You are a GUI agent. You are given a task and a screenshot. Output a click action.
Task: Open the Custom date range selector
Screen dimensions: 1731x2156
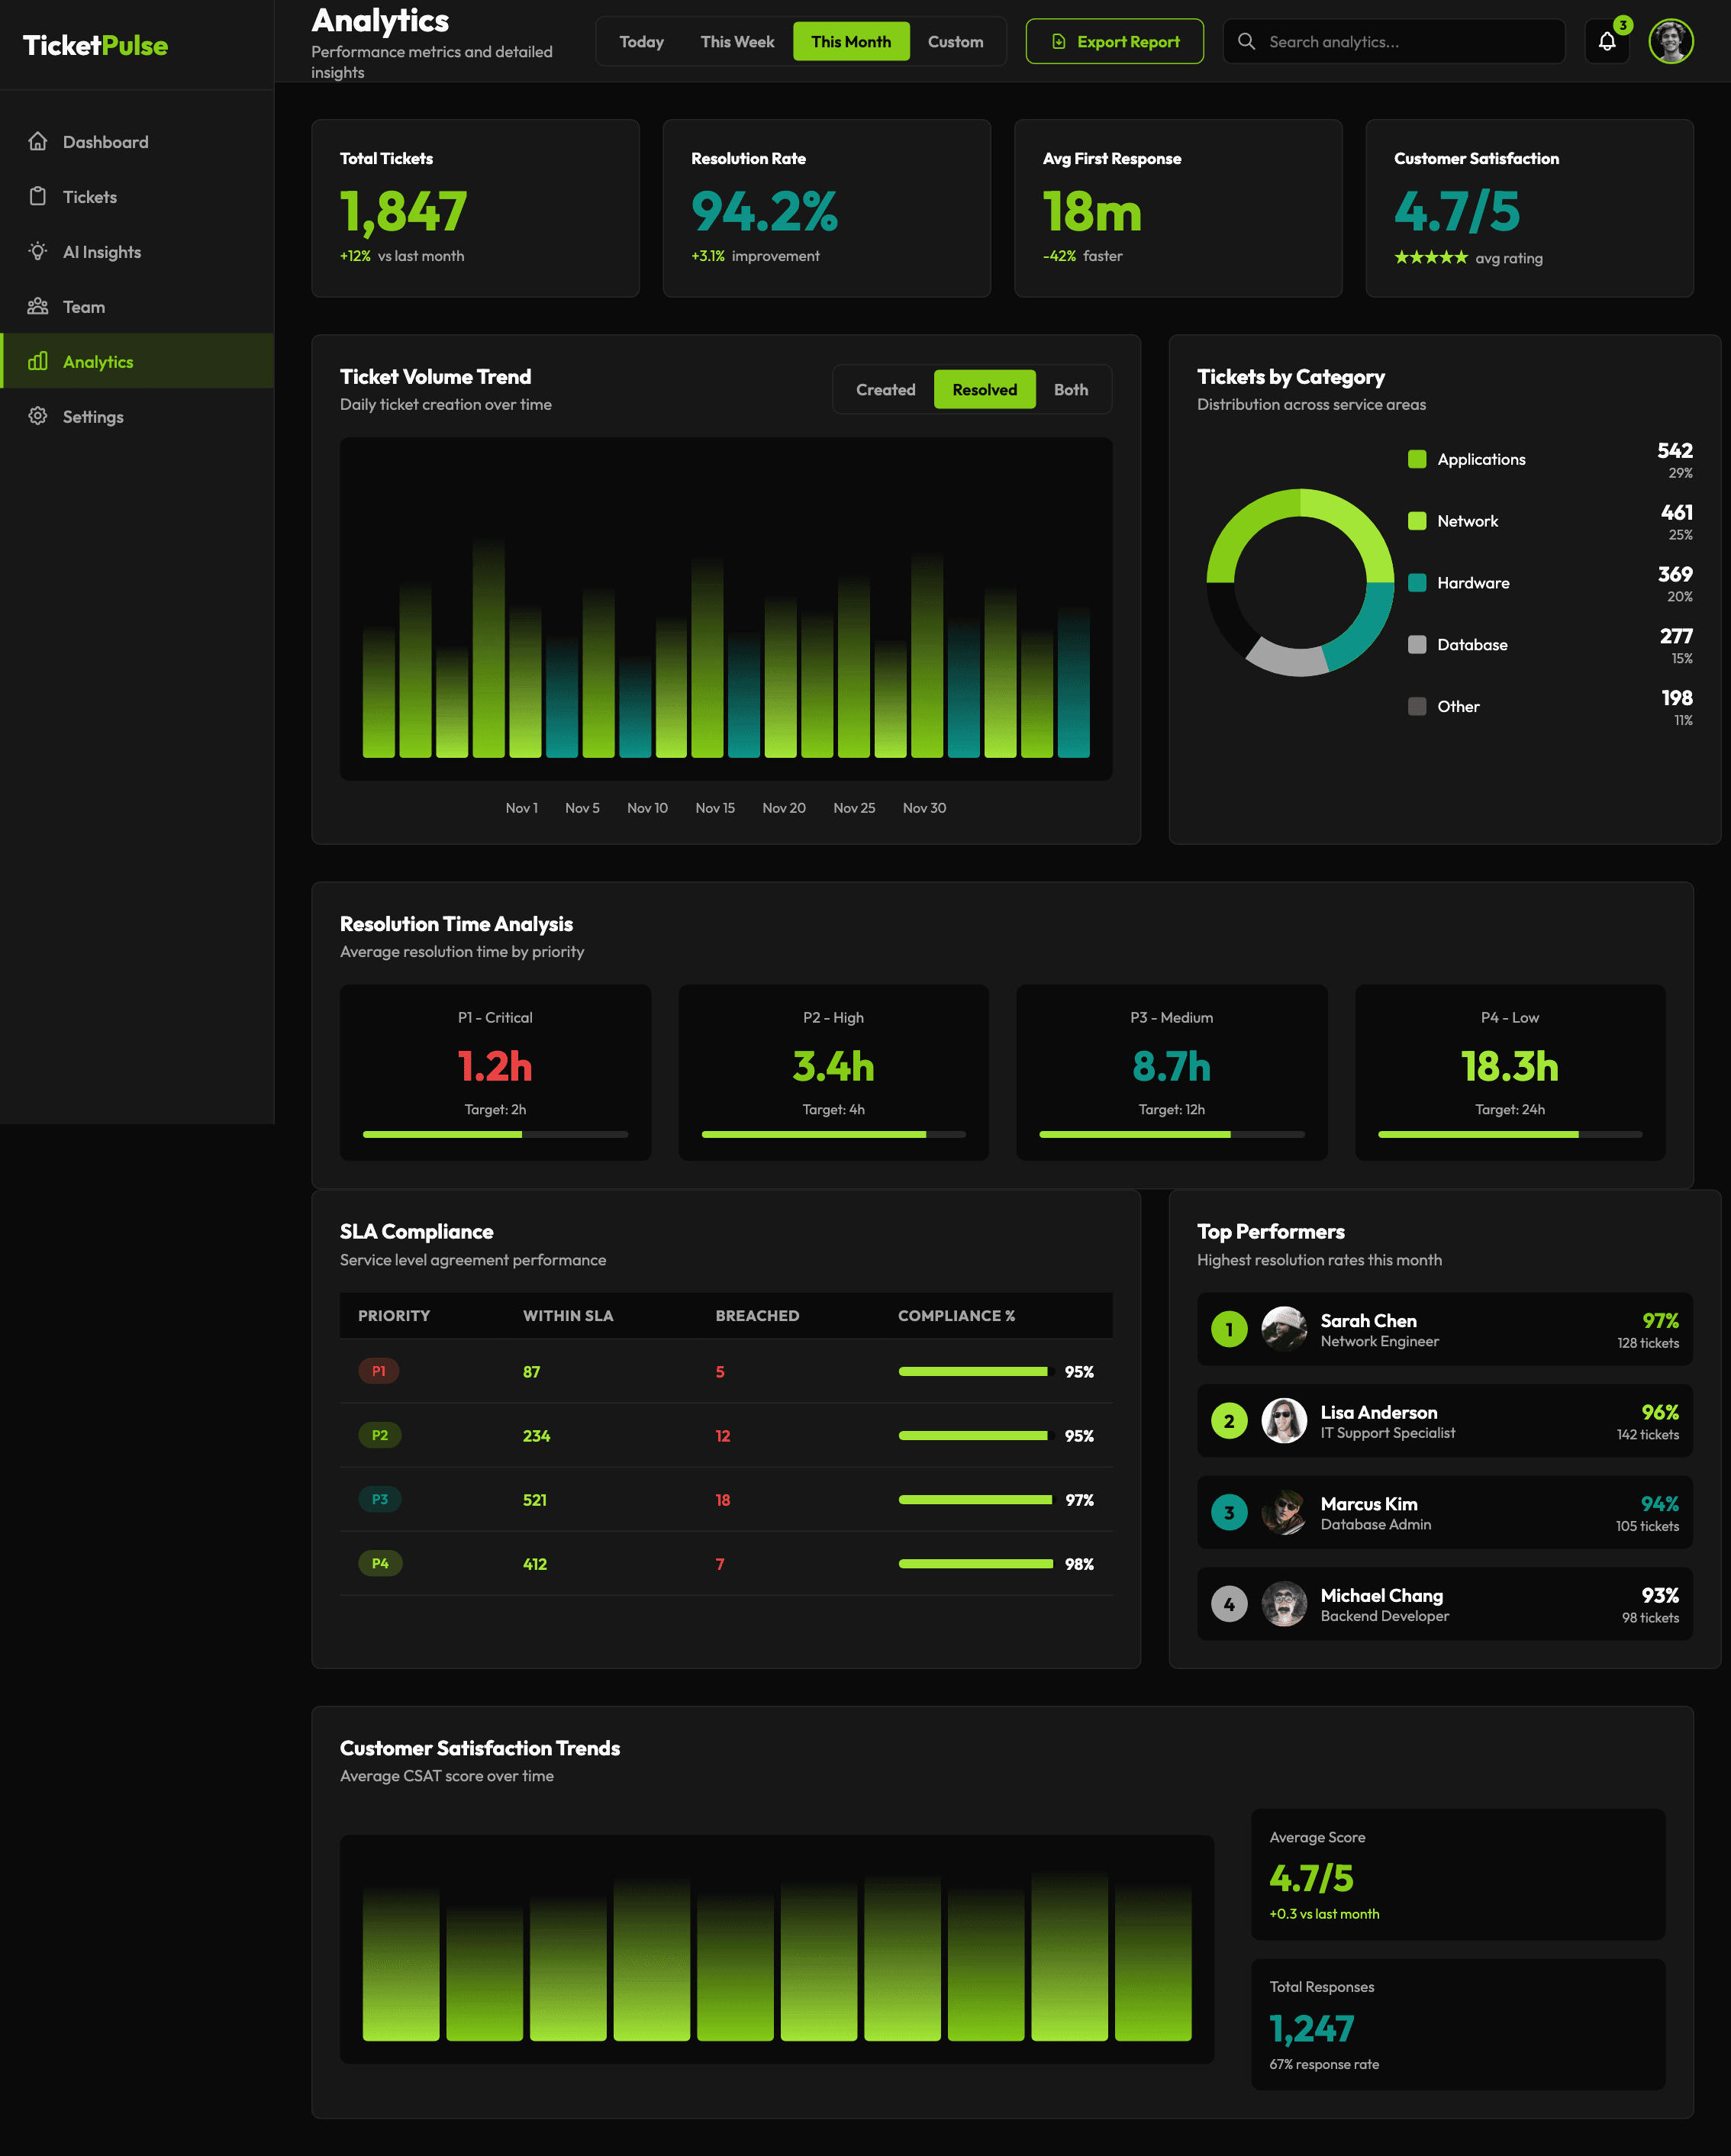click(955, 41)
